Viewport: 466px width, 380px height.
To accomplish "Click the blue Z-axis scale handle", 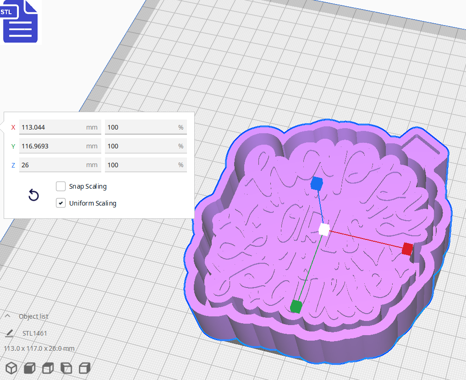I will pyautogui.click(x=316, y=184).
